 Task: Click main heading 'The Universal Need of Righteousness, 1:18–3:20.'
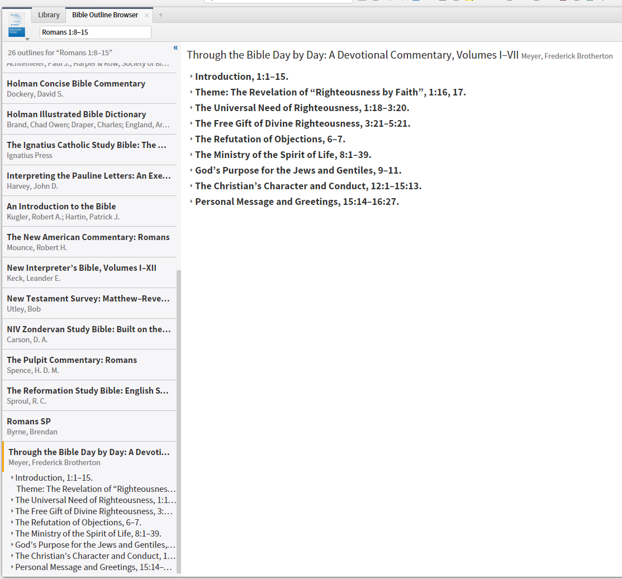click(x=302, y=108)
